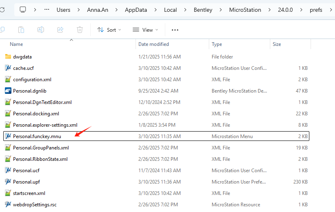Sort by the Date modified column header

click(x=153, y=44)
